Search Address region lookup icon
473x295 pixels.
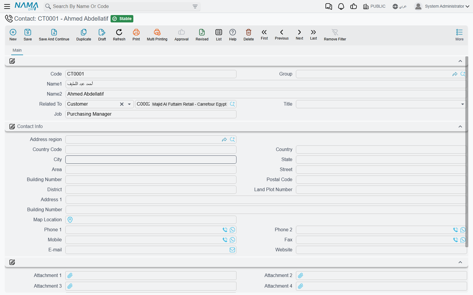(232, 140)
